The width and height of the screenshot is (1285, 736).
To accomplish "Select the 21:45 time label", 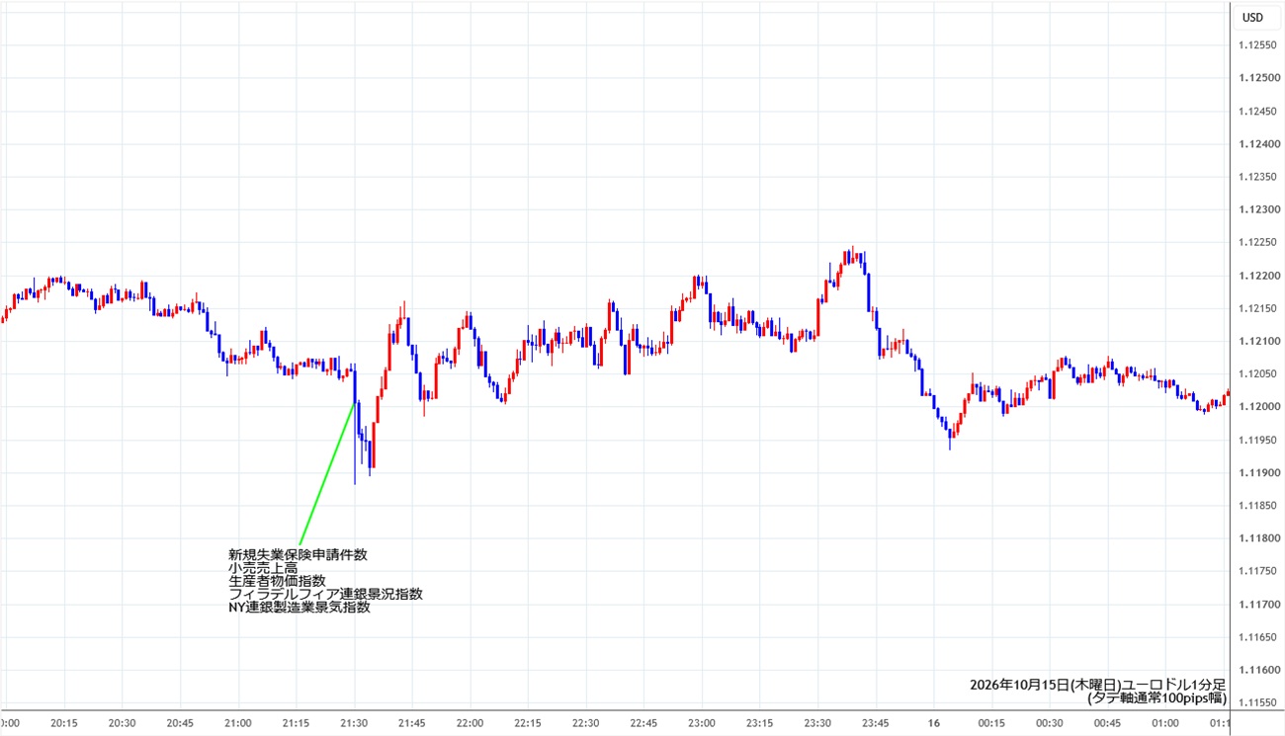I will [412, 722].
